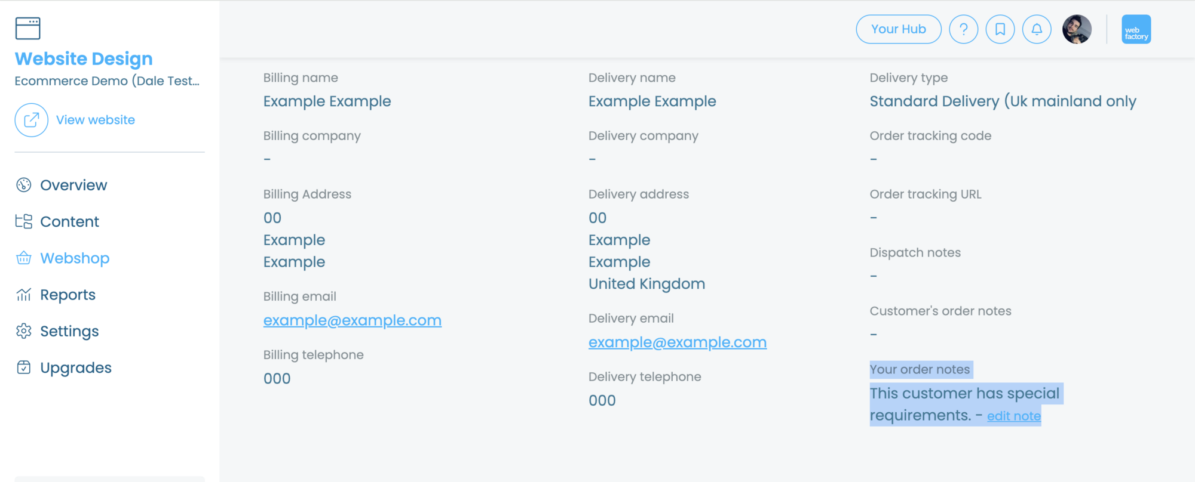The image size is (1195, 482).
Task: Go to Content in the sidebar
Action: click(69, 222)
